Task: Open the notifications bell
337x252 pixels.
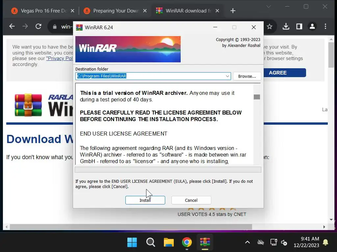Action: point(325,242)
